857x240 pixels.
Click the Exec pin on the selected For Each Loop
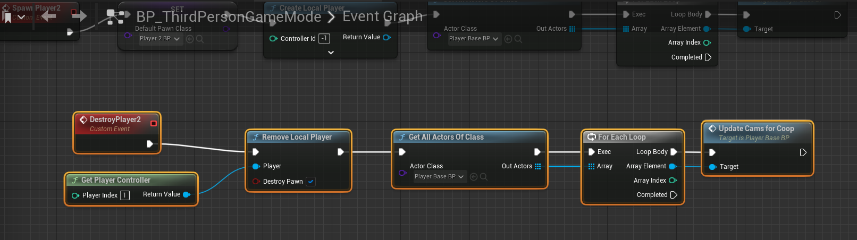tap(592, 152)
